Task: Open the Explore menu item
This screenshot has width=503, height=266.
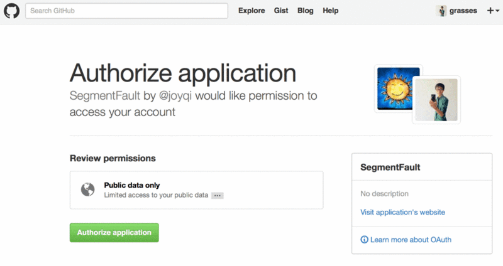Action: (x=251, y=11)
